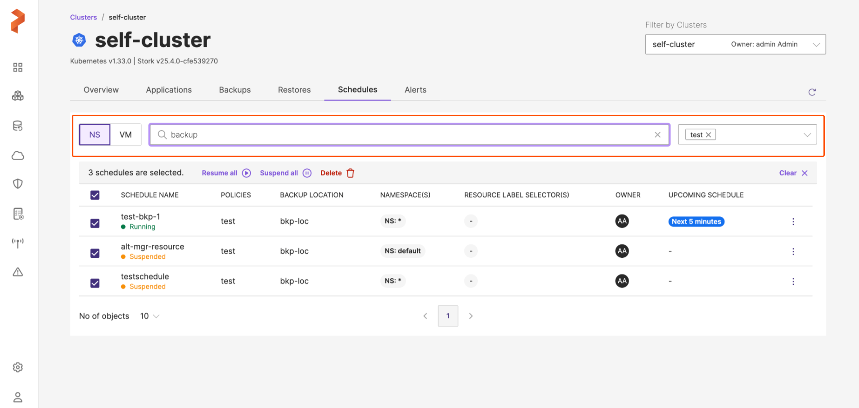The height and width of the screenshot is (408, 859).
Task: Open the cloud settings sidebar icon
Action: point(18,156)
